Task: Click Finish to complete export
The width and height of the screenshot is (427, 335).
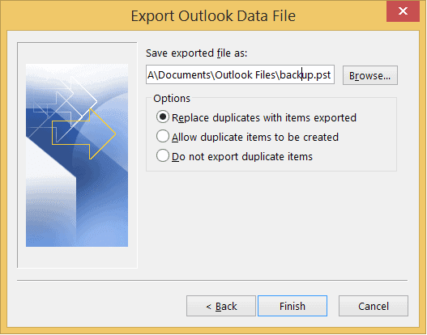Action: [292, 306]
